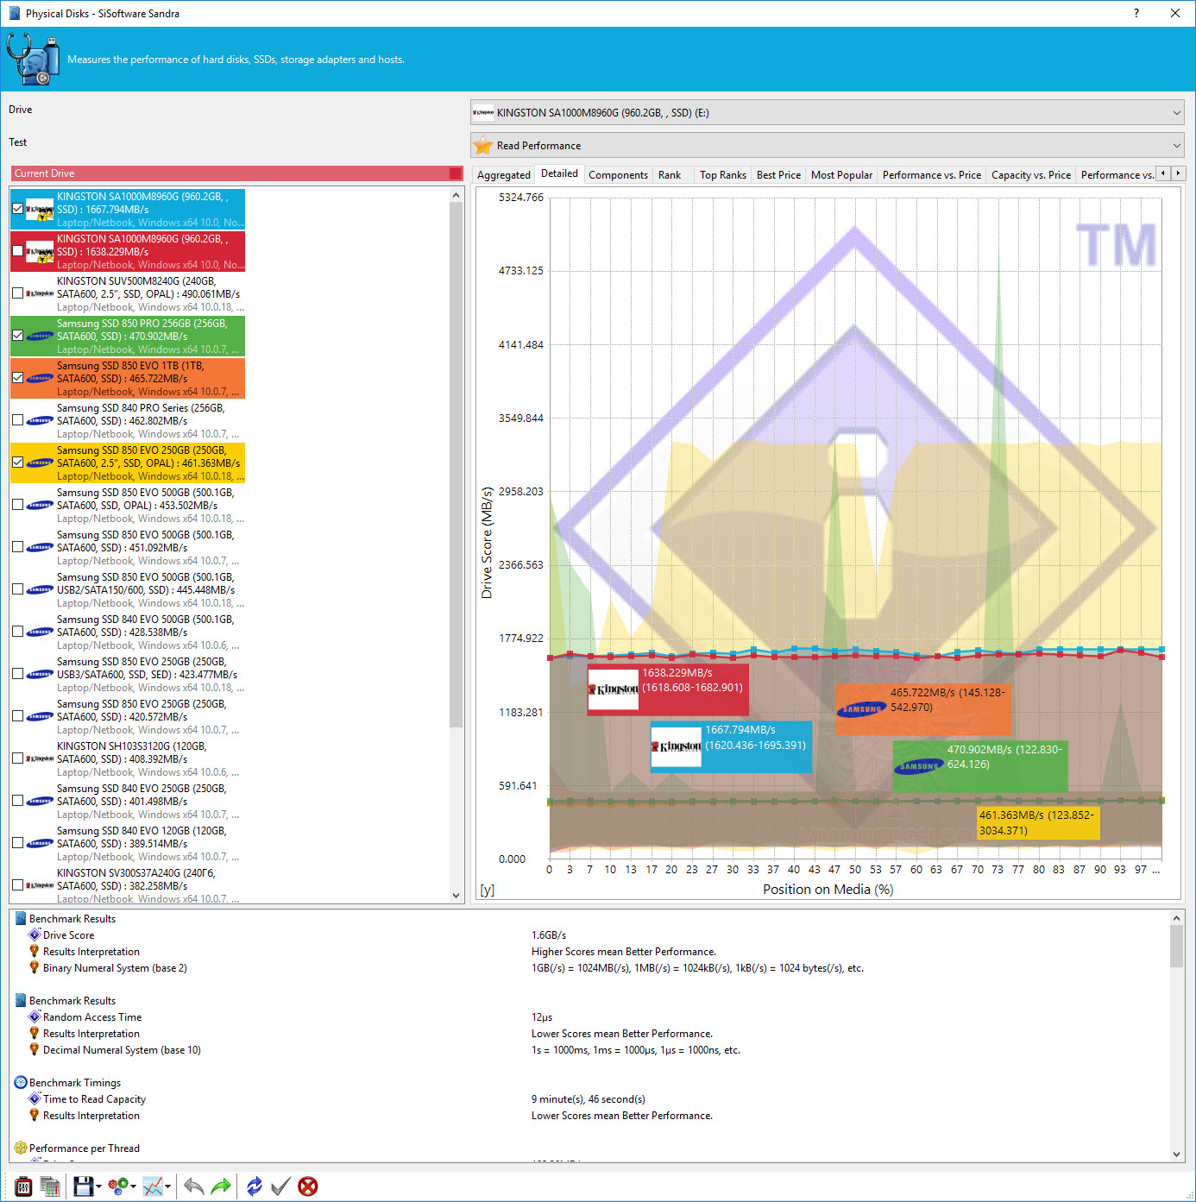
Task: Uncheck the yellow Samsung 850 EVO 250GB checkbox
Action: pyautogui.click(x=17, y=463)
